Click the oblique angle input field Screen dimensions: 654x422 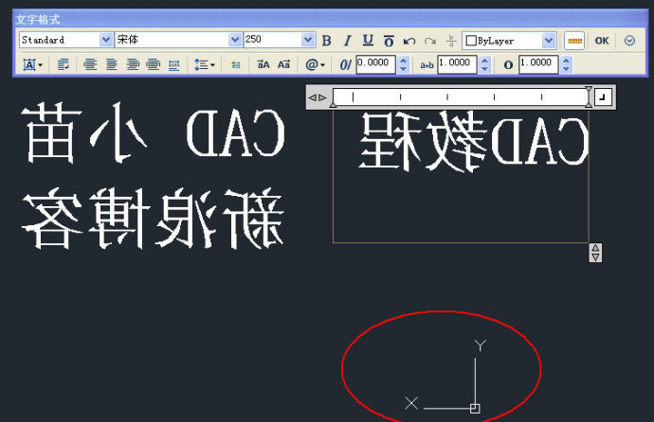point(375,64)
